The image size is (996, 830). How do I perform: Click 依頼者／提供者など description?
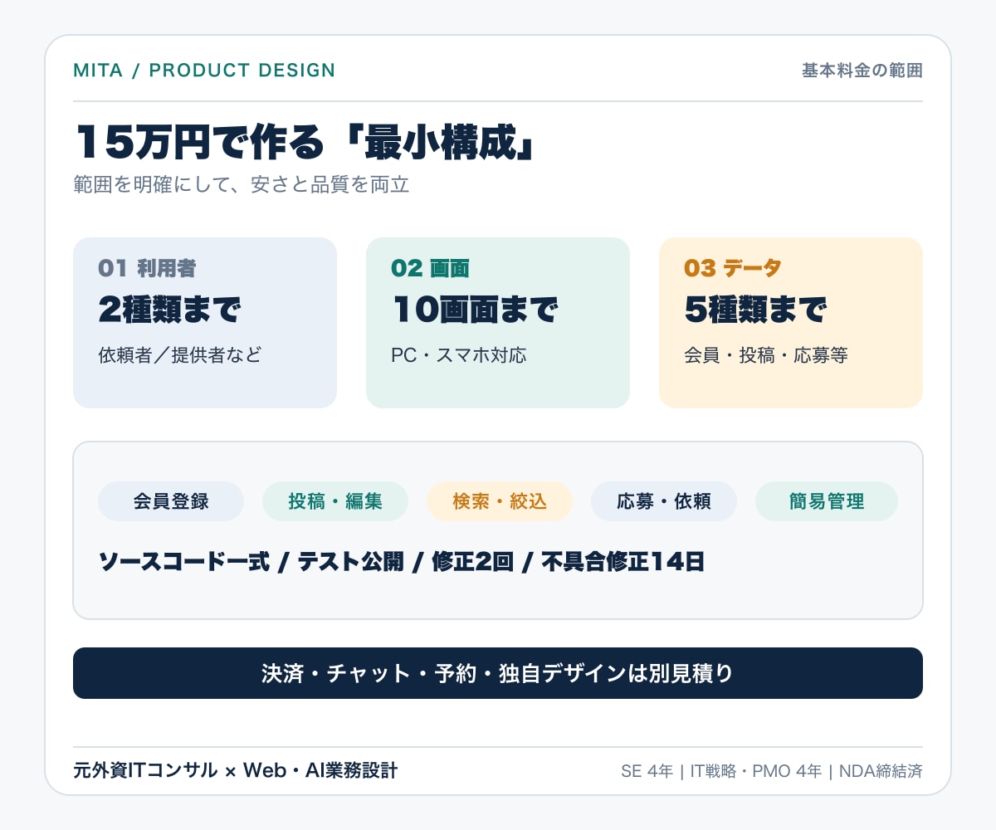(x=179, y=355)
